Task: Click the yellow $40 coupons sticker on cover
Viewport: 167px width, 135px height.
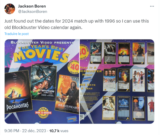Action: 74,67
